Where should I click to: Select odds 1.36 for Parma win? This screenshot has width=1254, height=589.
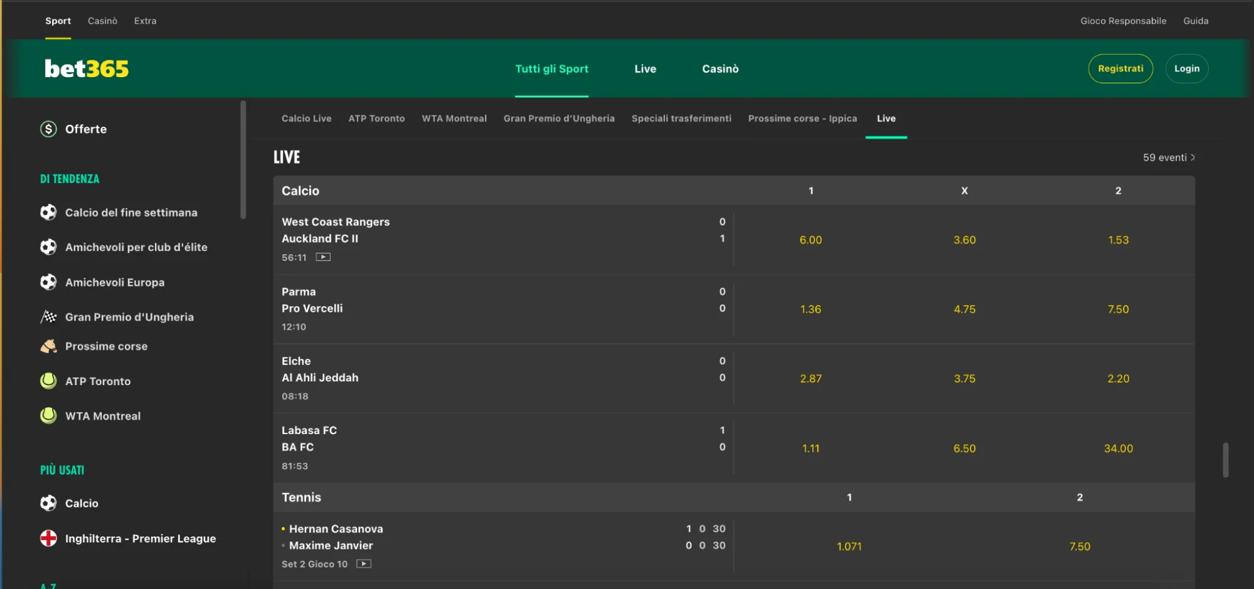tap(810, 309)
